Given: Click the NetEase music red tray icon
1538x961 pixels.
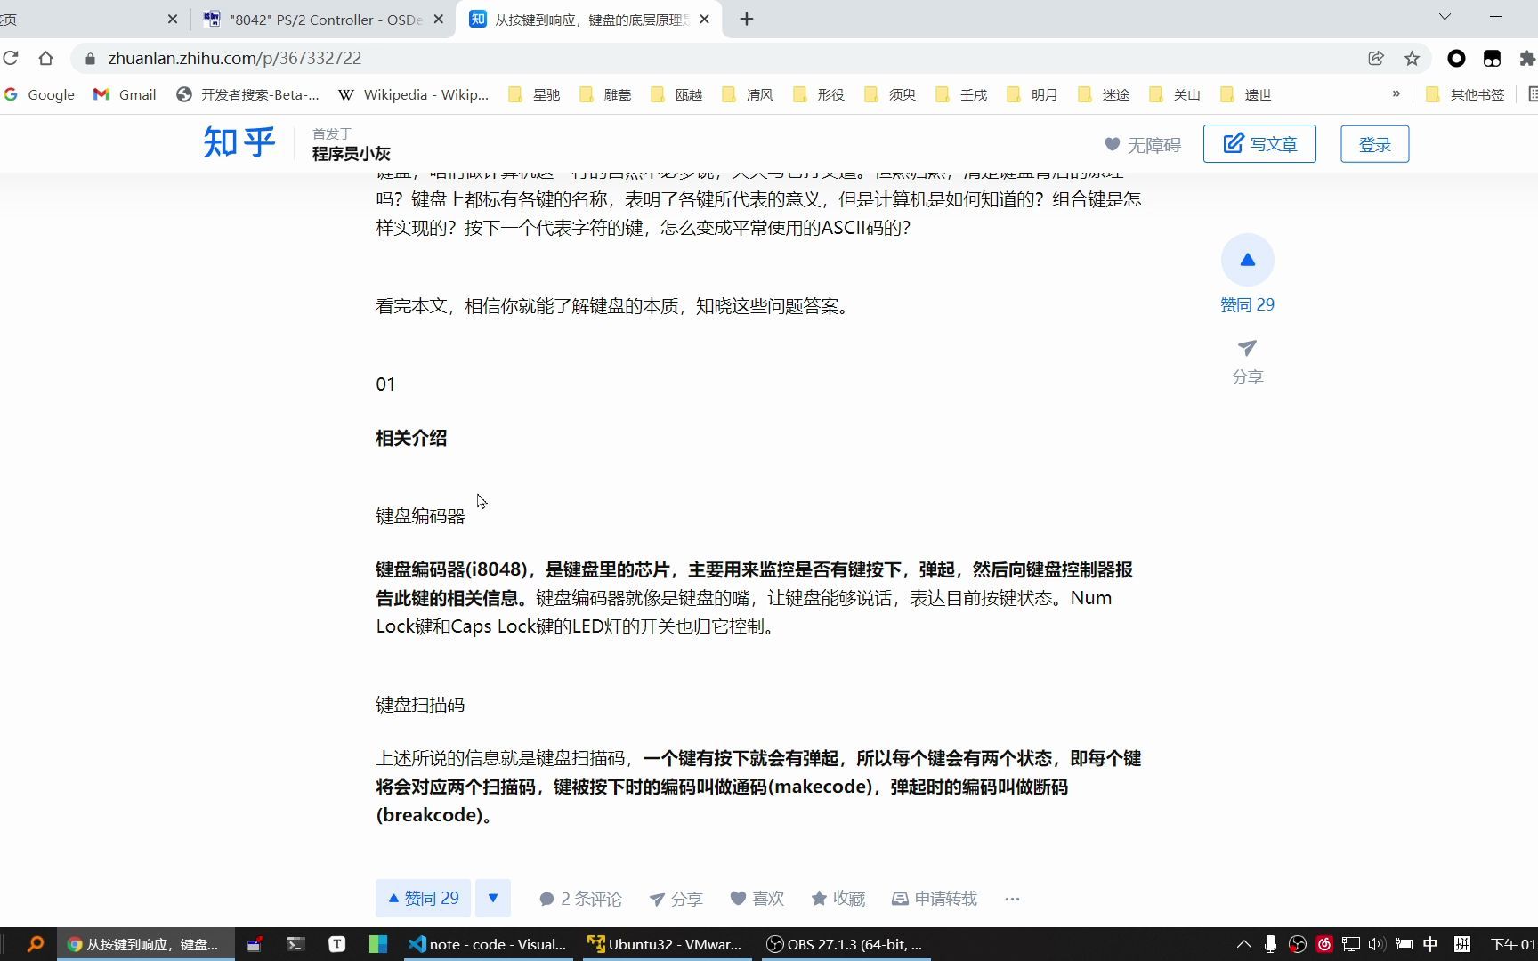Looking at the screenshot, I should [1324, 944].
